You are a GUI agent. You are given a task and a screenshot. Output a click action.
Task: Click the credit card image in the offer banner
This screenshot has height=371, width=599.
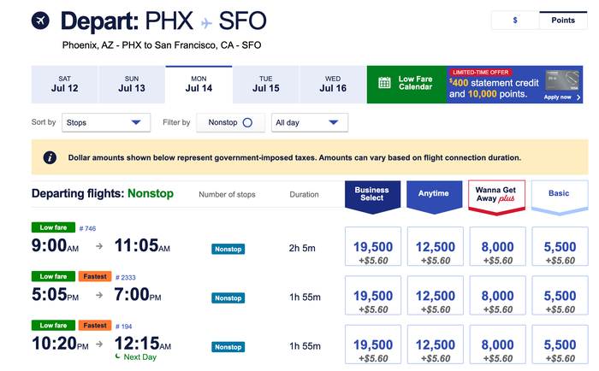562,80
